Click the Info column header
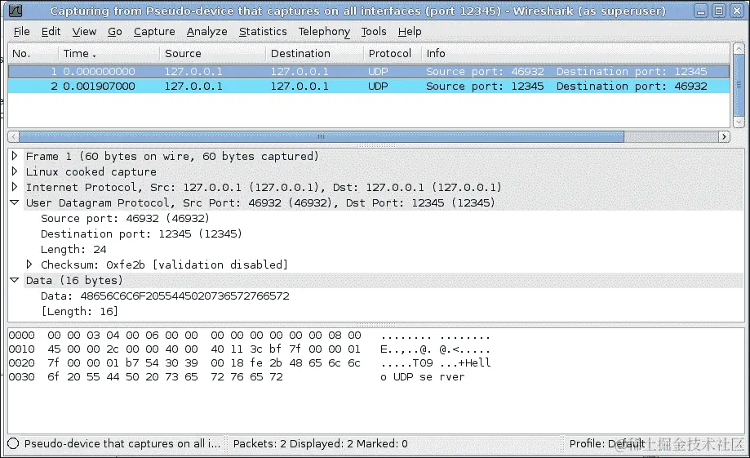Screen dimensions: 750x458 [x=575, y=54]
